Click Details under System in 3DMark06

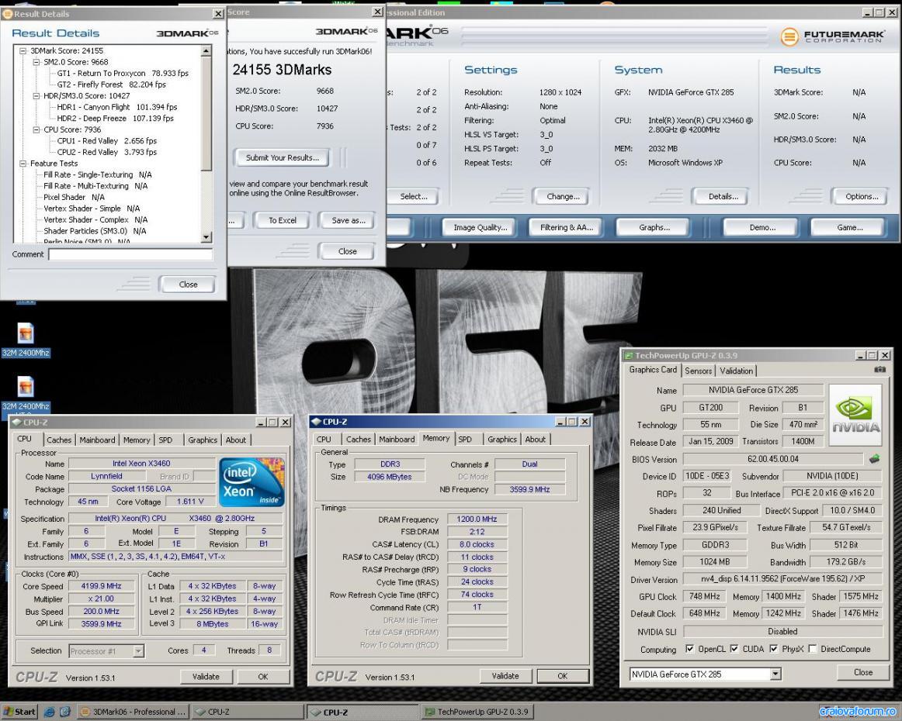point(723,196)
